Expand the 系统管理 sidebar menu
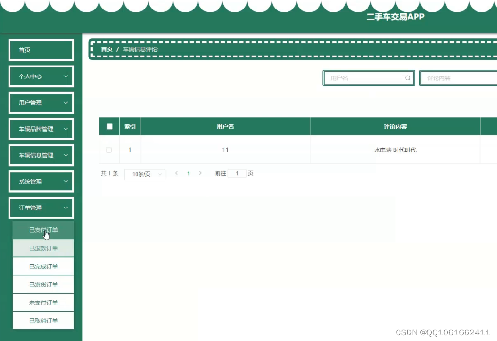497x341 pixels. (x=41, y=181)
